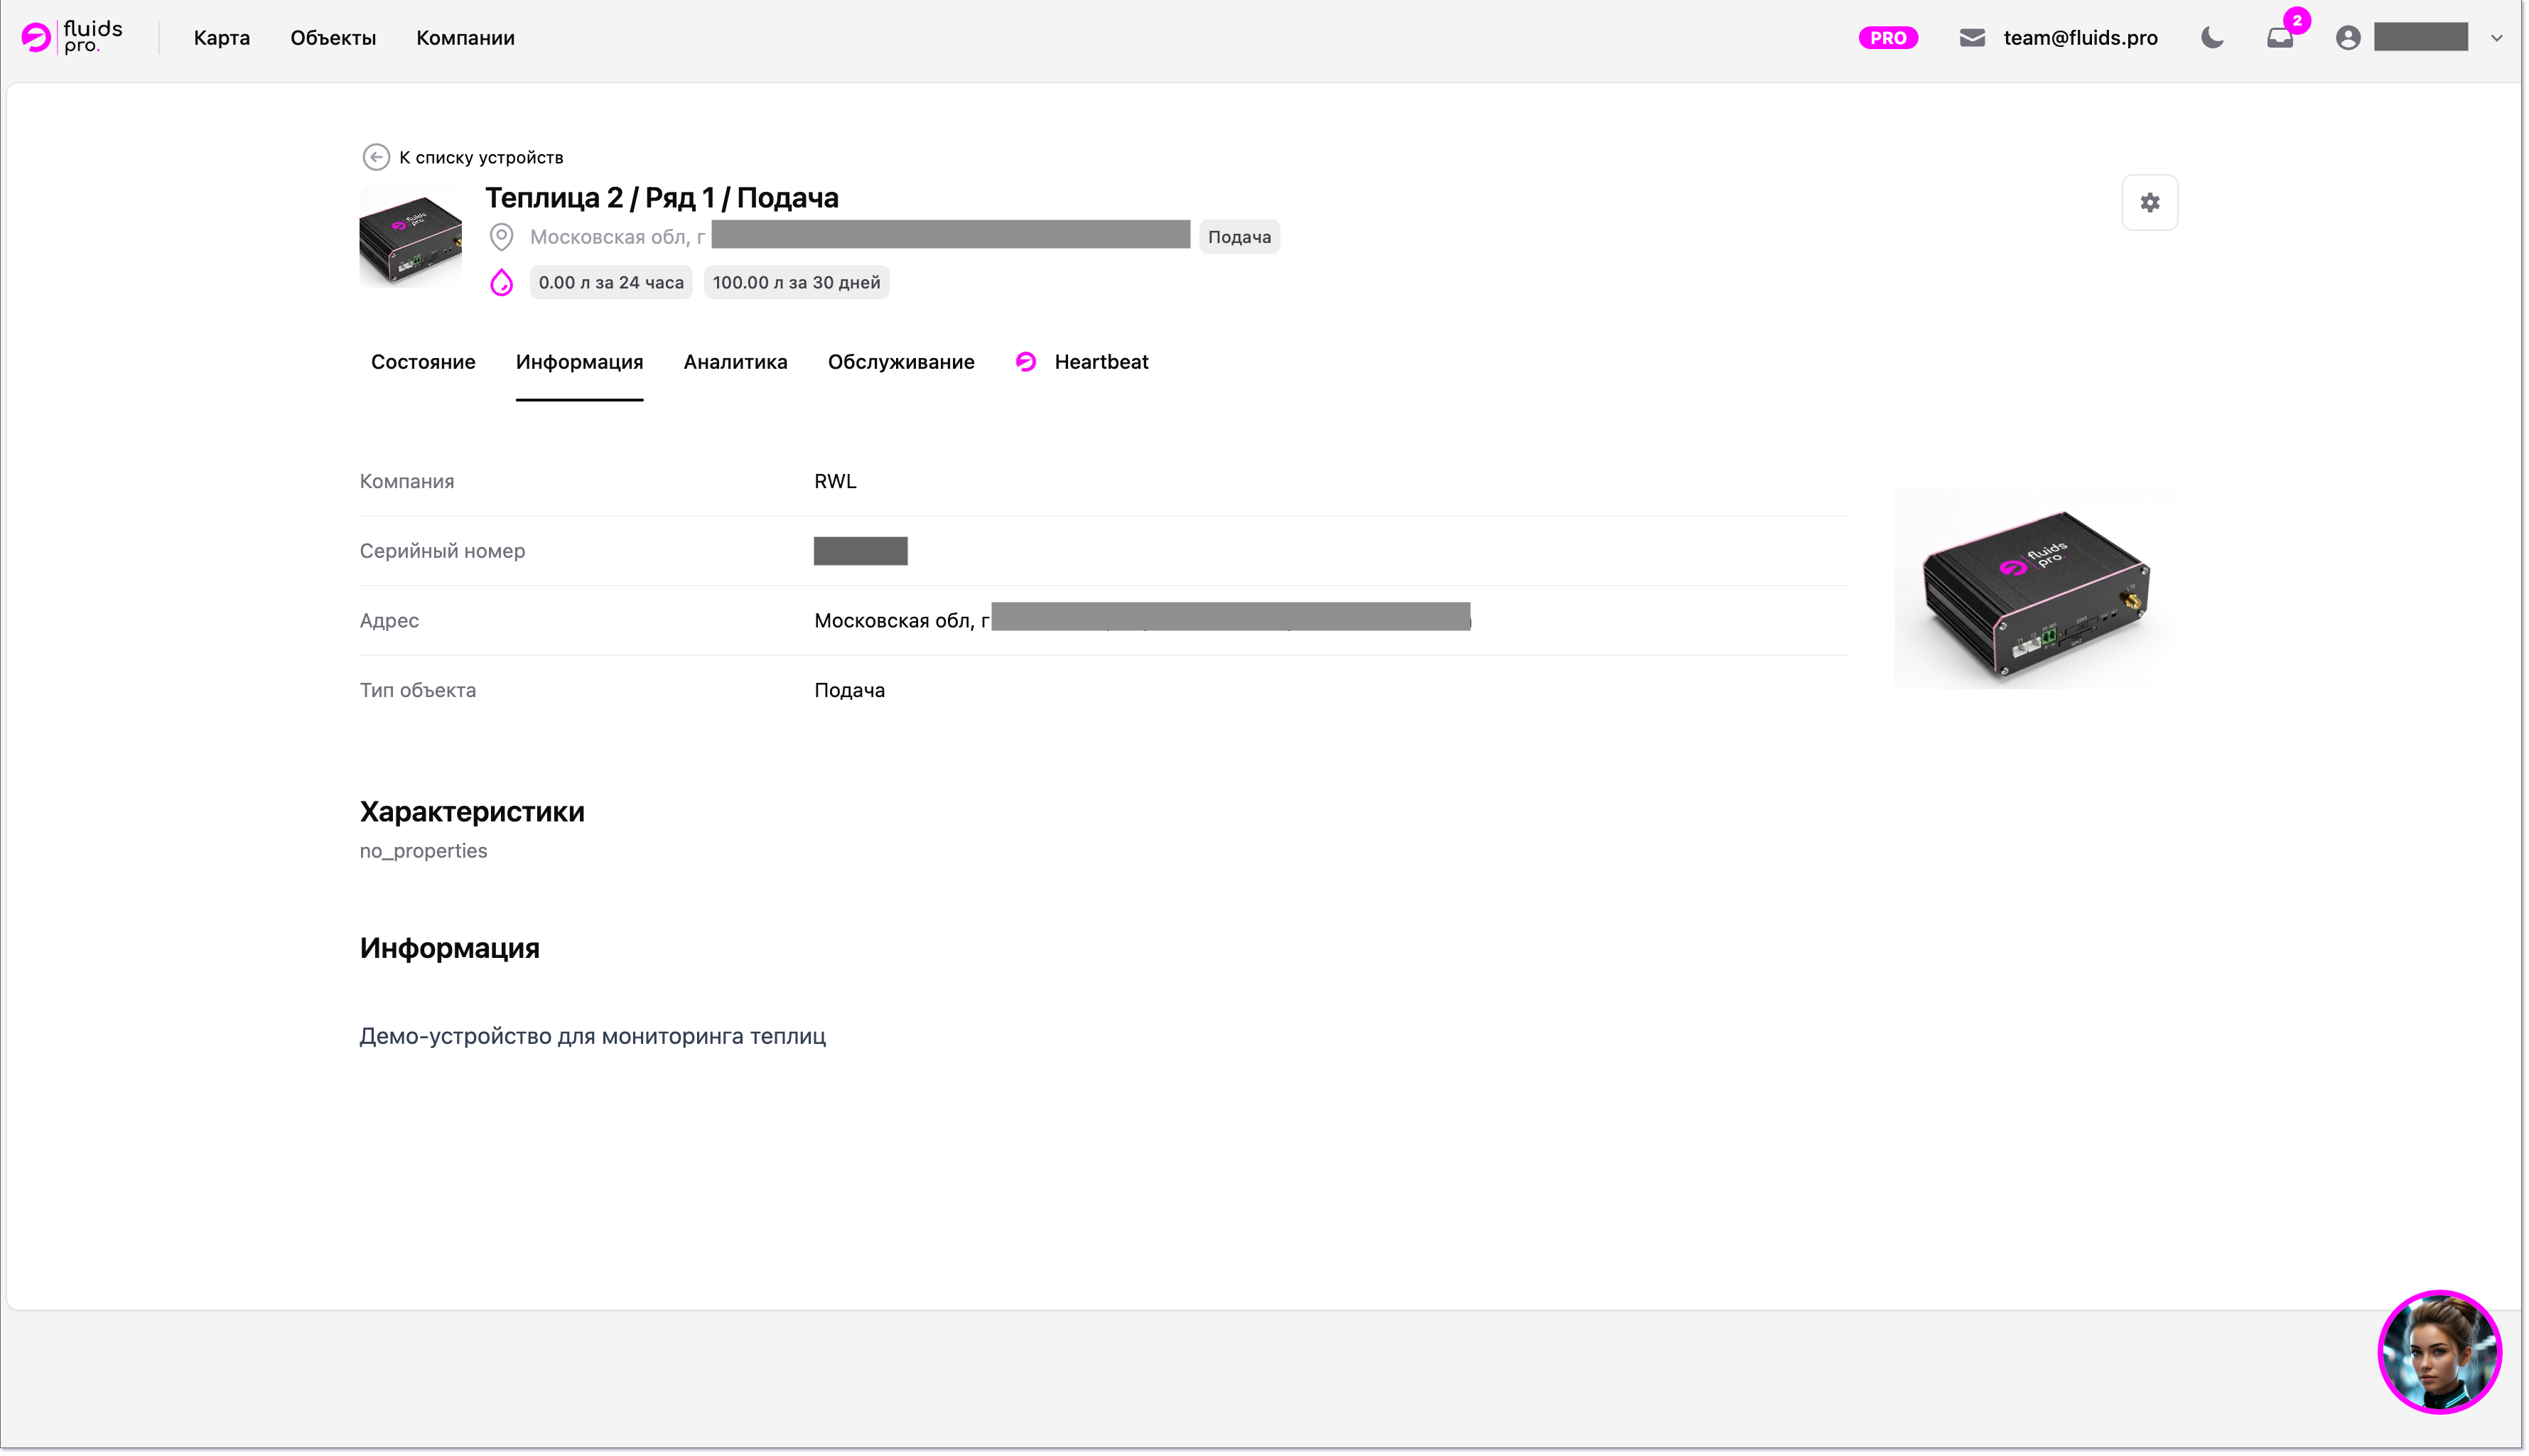Open the settings gear button

coord(2149,203)
